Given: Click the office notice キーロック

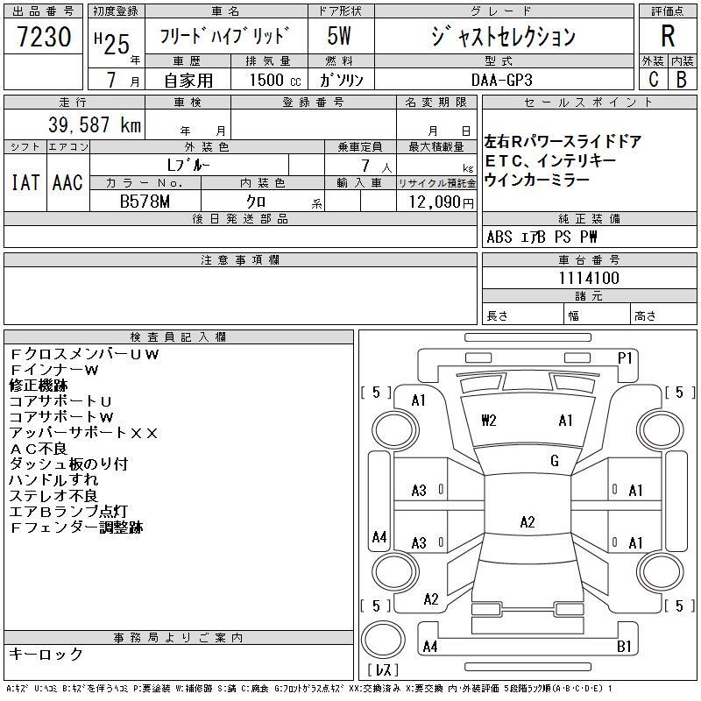Looking at the screenshot, I should (x=46, y=654).
